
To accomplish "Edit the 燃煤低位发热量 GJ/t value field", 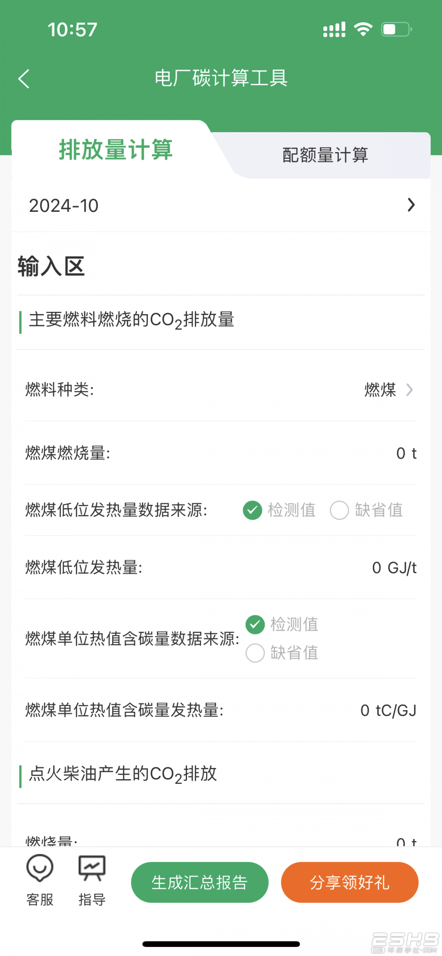I will pos(394,567).
